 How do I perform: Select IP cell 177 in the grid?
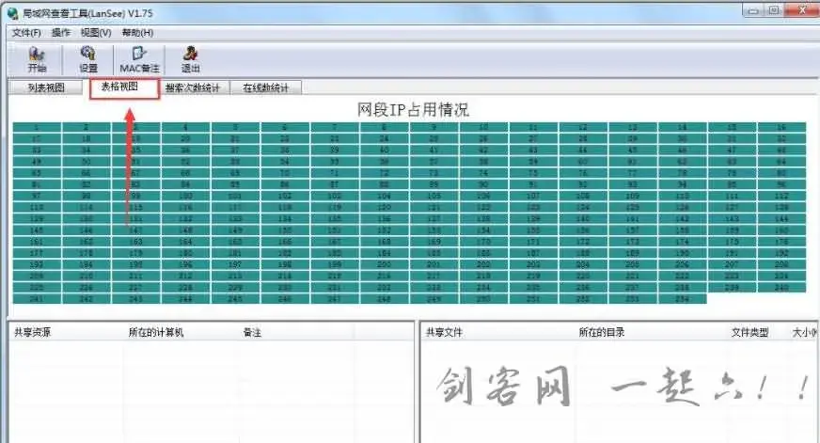point(37,253)
